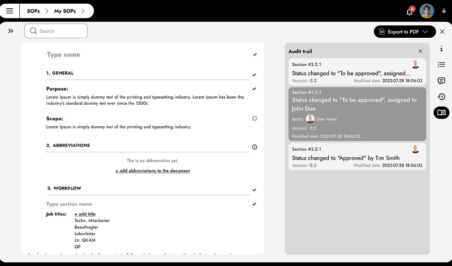Viewport: 452px width, 266px height.
Task: Click avatar on the Tim Smith audit entry
Action: pyautogui.click(x=416, y=149)
